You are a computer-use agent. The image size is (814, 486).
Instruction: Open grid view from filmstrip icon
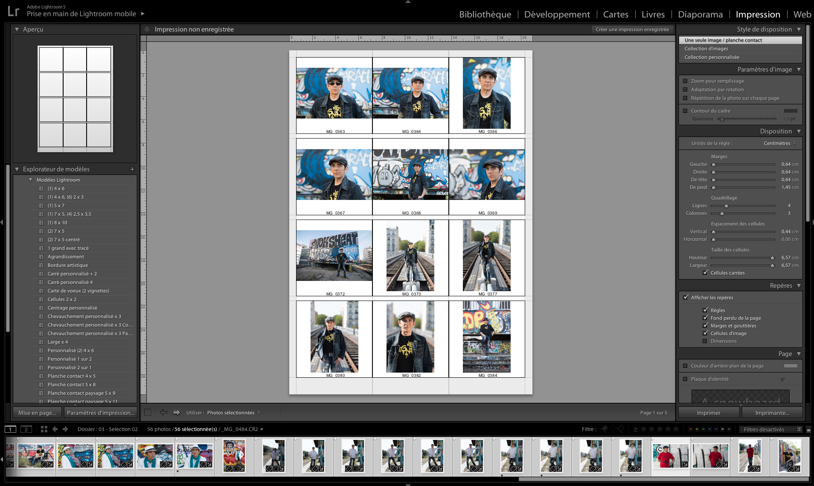pyautogui.click(x=44, y=429)
